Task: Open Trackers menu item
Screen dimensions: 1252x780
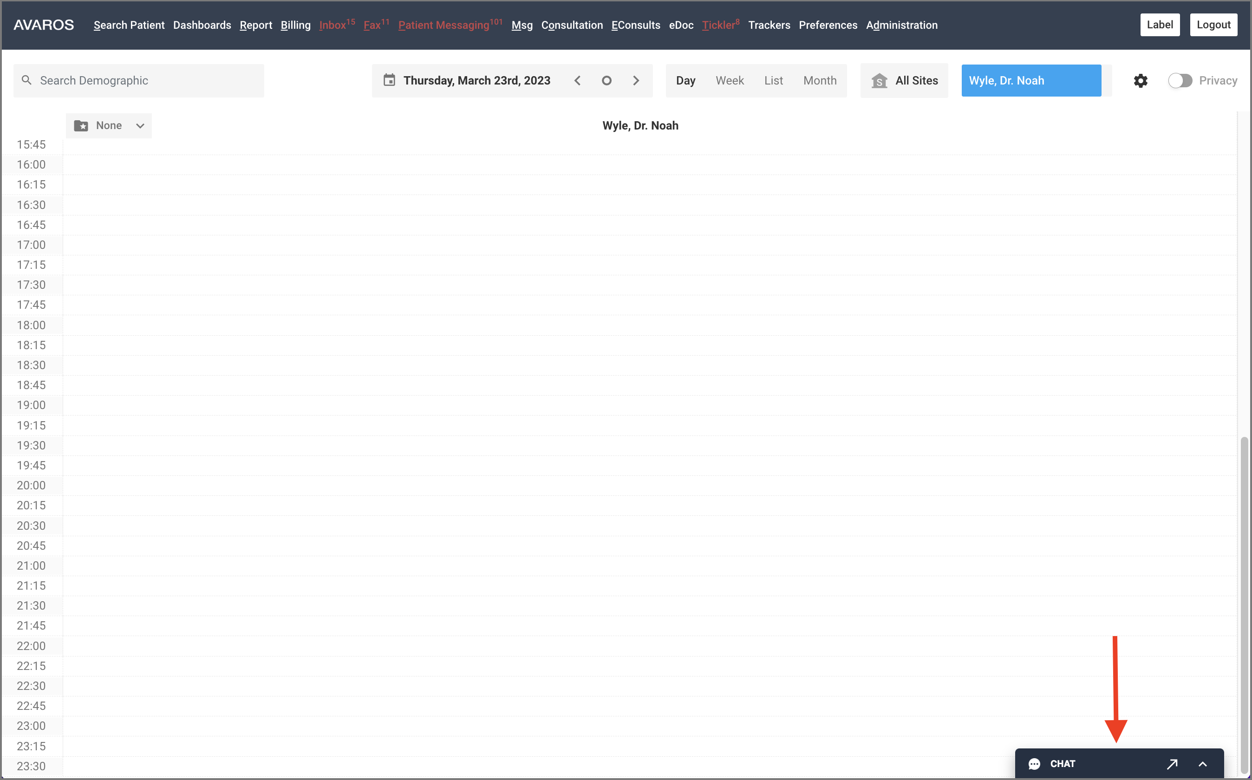Action: point(769,25)
